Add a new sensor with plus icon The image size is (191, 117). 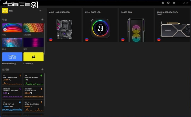point(42,69)
